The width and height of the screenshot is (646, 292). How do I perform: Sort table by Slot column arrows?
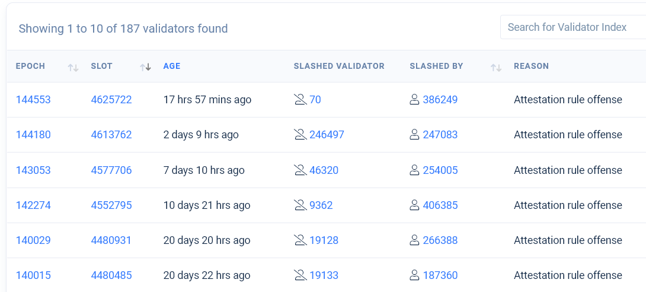[x=145, y=68]
